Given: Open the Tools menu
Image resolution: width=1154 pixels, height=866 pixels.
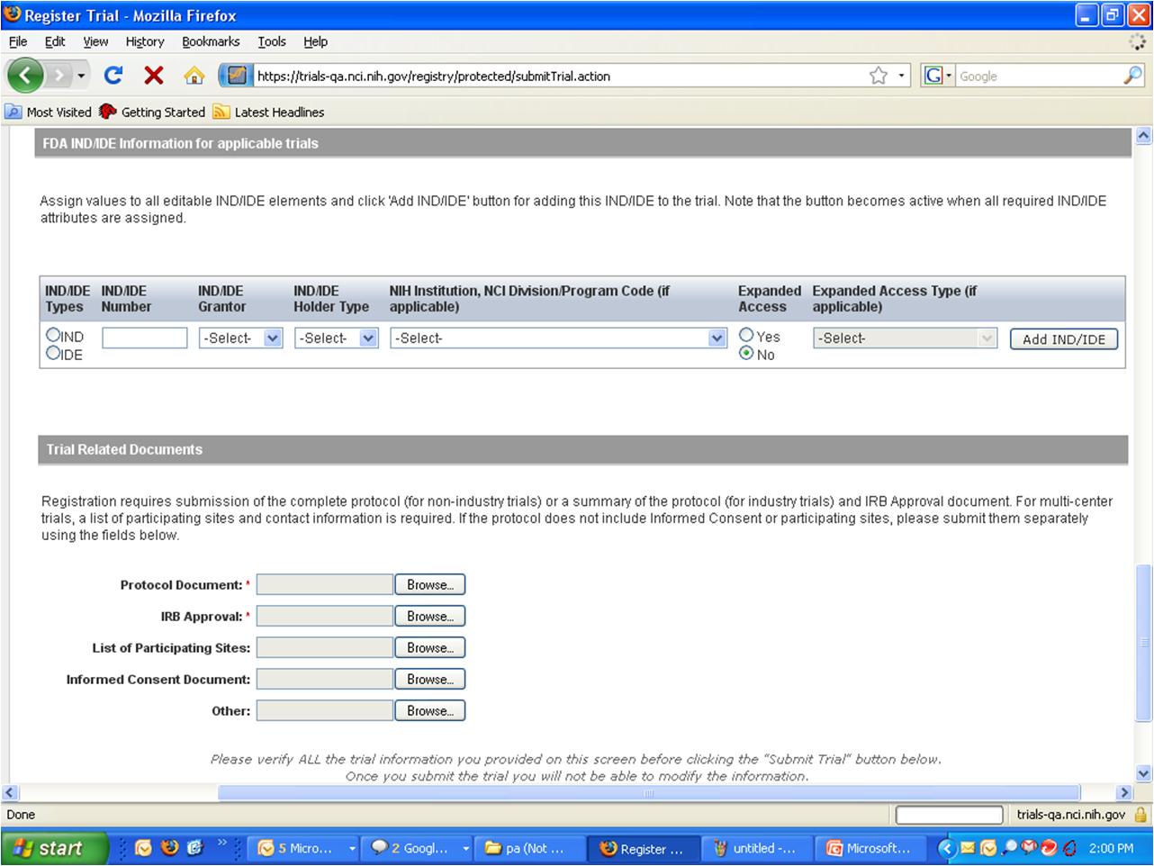Looking at the screenshot, I should pyautogui.click(x=272, y=41).
